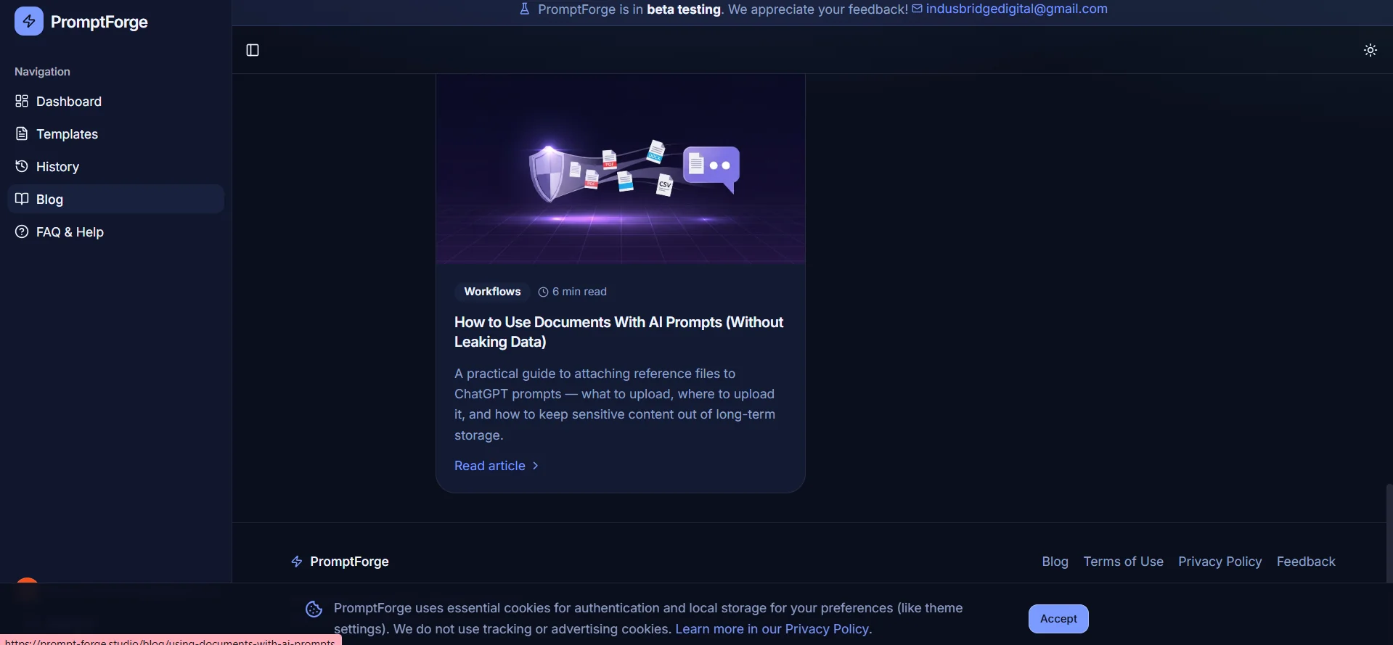Open FAQ & Help page
Image resolution: width=1393 pixels, height=645 pixels.
(x=116, y=231)
